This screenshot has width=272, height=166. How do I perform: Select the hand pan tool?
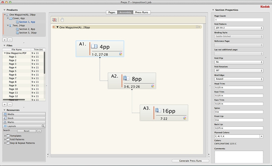pos(62,20)
